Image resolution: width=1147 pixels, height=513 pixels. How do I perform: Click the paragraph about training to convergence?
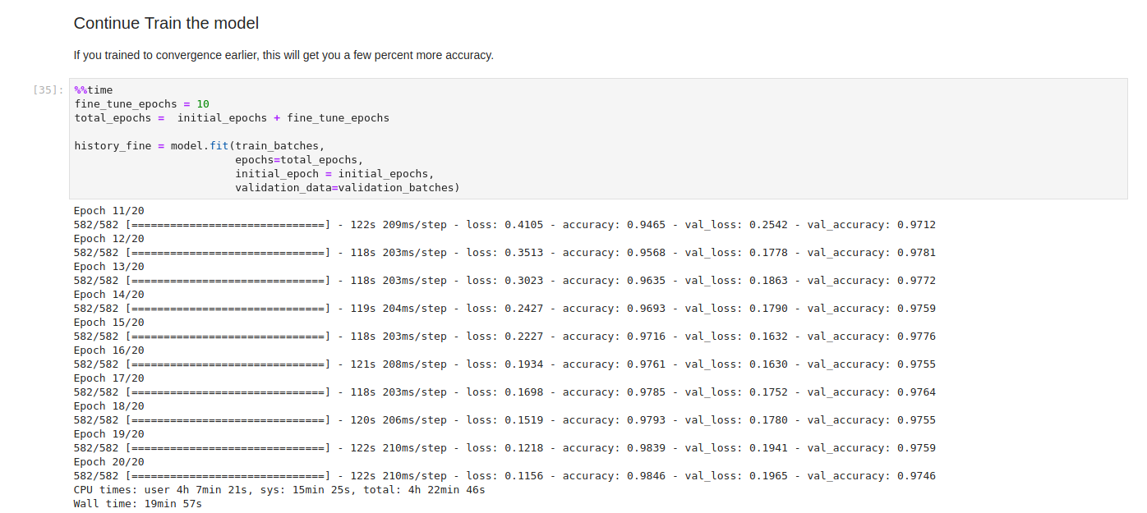(283, 55)
